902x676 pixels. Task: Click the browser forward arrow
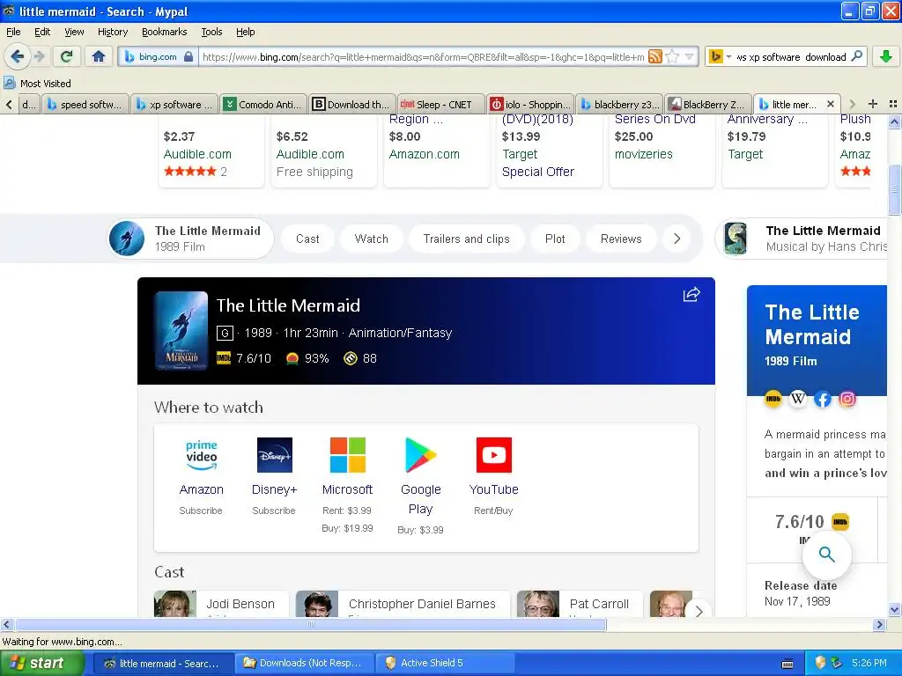click(x=39, y=56)
